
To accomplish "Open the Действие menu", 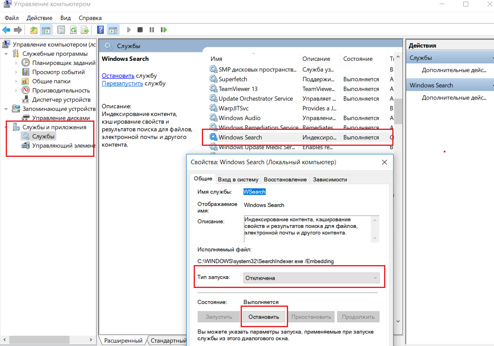I will 39,18.
